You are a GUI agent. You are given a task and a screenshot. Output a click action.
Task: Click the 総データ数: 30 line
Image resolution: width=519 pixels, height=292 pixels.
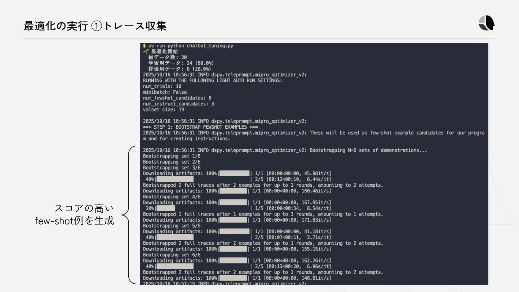coord(168,57)
